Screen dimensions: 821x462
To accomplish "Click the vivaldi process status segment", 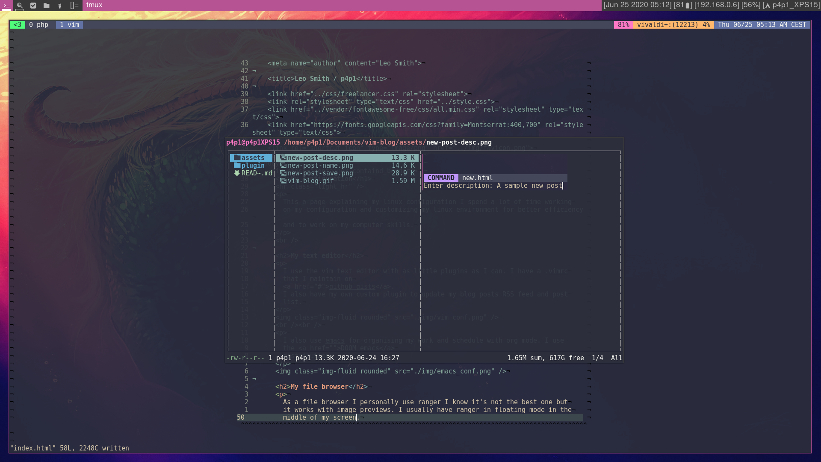I will (673, 25).
